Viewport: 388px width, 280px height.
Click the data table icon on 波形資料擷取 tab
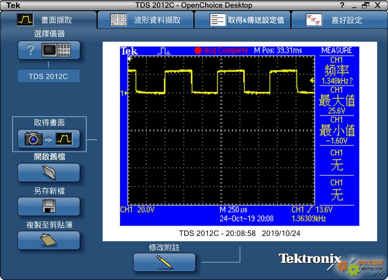pyautogui.click(x=118, y=20)
